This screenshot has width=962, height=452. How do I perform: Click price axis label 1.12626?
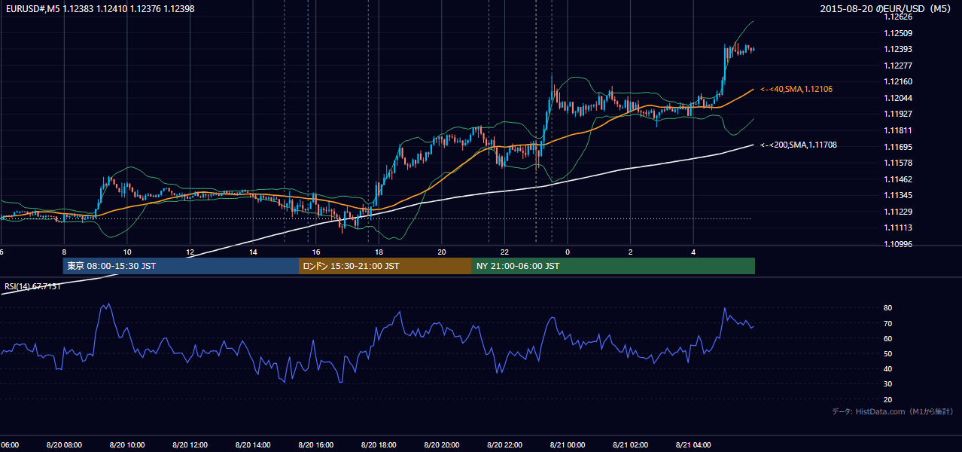point(899,17)
